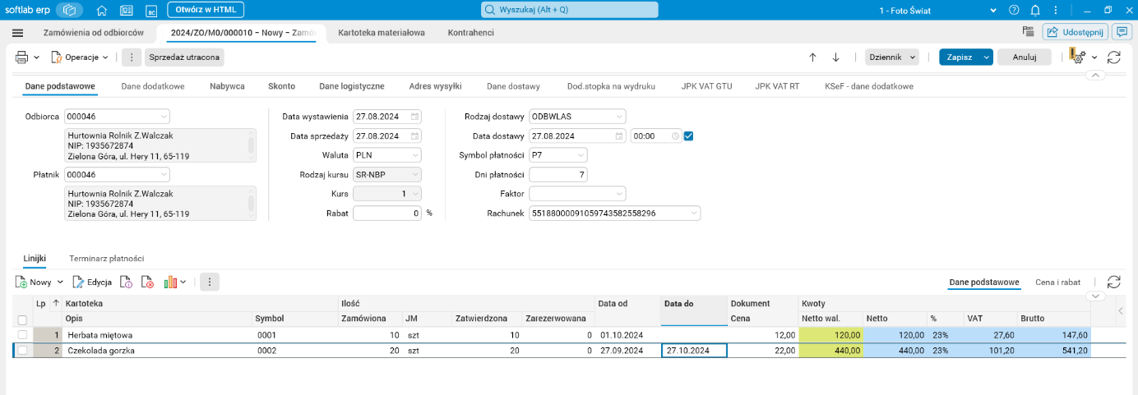Go to previous document with up arrow
Viewport: 1138px width, 395px height.
coord(812,57)
